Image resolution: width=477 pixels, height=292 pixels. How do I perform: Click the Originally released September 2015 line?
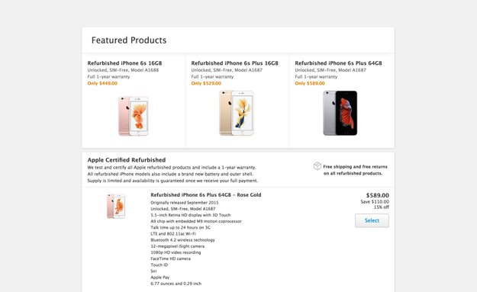185,203
